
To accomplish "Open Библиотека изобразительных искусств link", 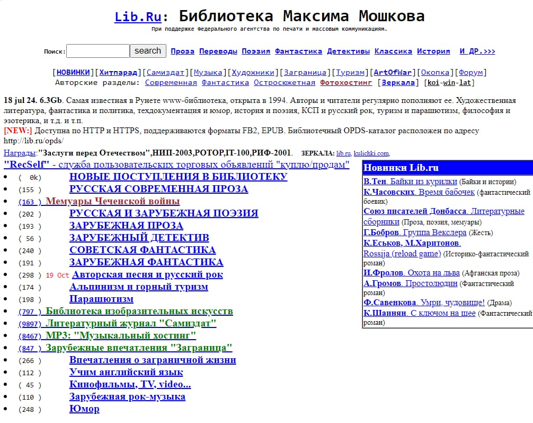I will (139, 312).
